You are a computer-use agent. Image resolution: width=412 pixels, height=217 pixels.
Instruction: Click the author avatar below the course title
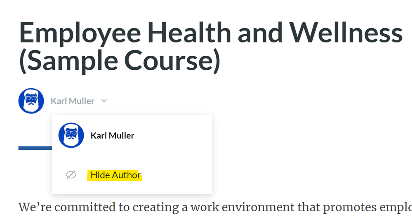click(x=31, y=101)
